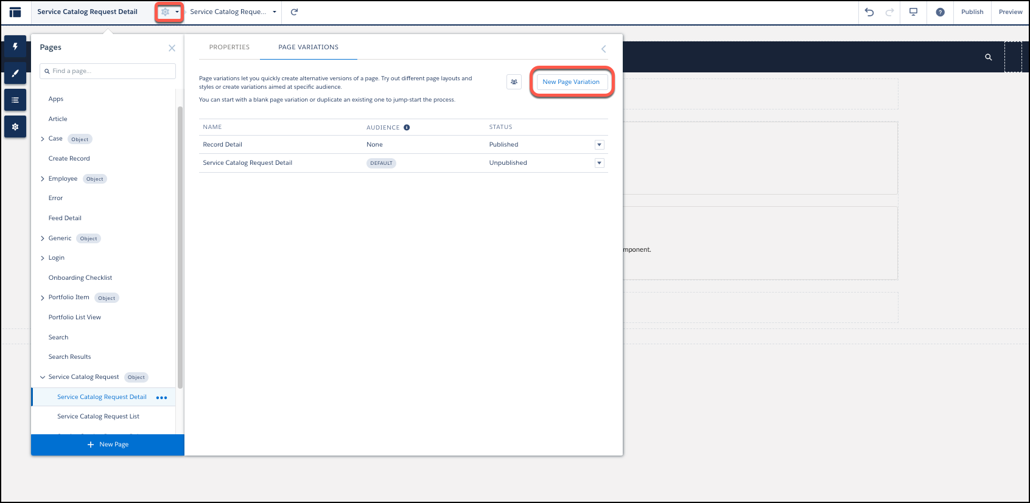Expand the Case object pages

pyautogui.click(x=43, y=139)
